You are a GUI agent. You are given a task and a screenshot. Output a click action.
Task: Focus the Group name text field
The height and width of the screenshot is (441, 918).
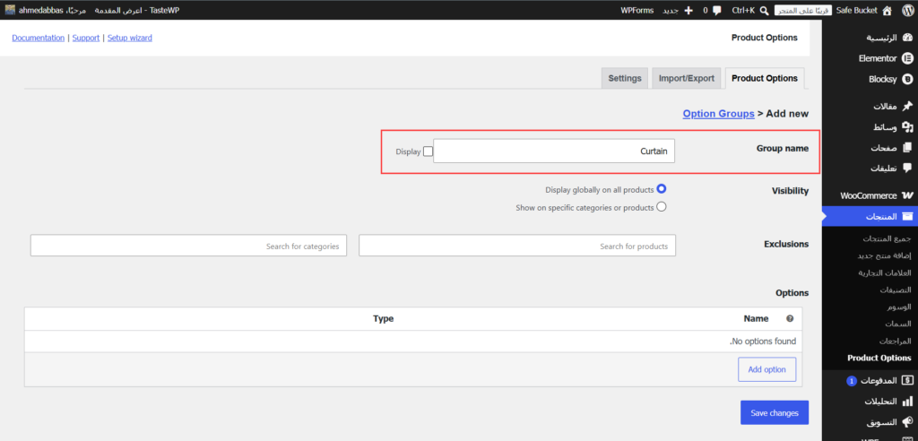[554, 151]
